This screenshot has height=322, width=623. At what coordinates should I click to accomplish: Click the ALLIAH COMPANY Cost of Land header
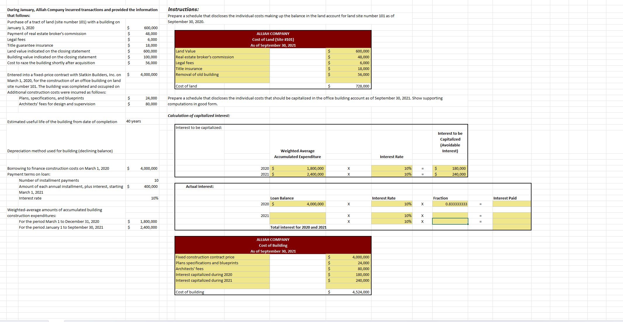273,39
